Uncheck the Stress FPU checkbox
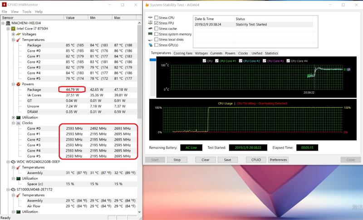 156,23
